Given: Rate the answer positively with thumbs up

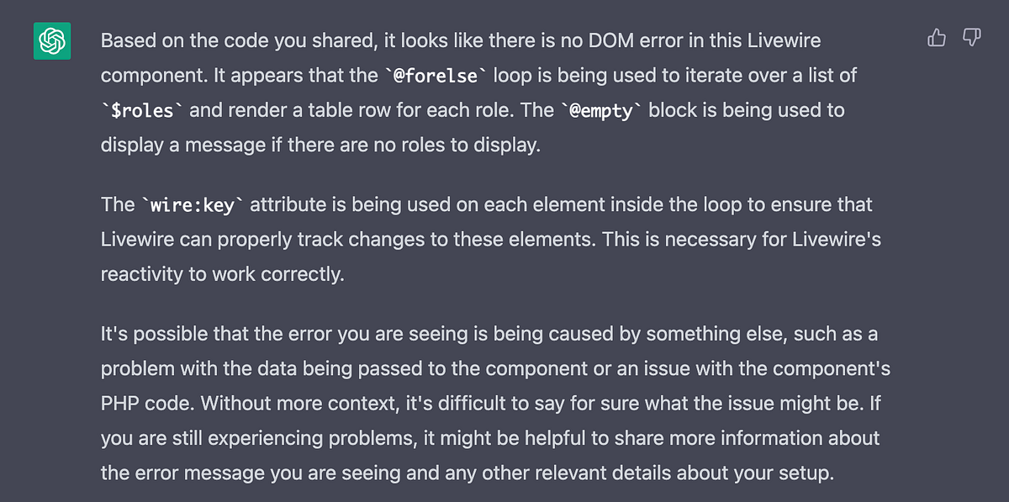Looking at the screenshot, I should point(936,38).
